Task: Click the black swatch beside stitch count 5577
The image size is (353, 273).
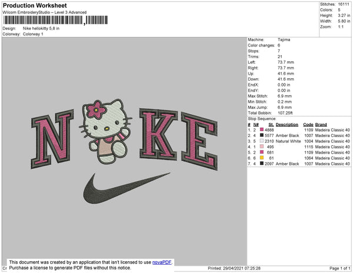Action: (x=262, y=135)
